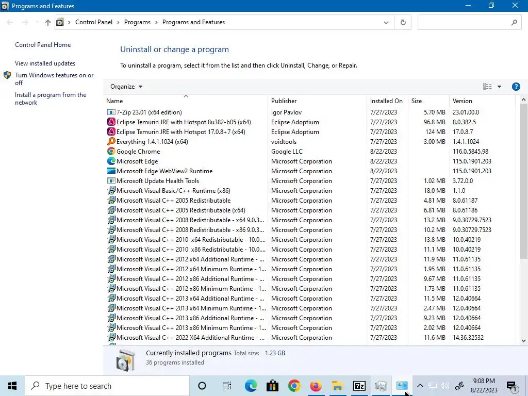Change the view layout icon
The height and width of the screenshot is (396, 528).
point(487,87)
